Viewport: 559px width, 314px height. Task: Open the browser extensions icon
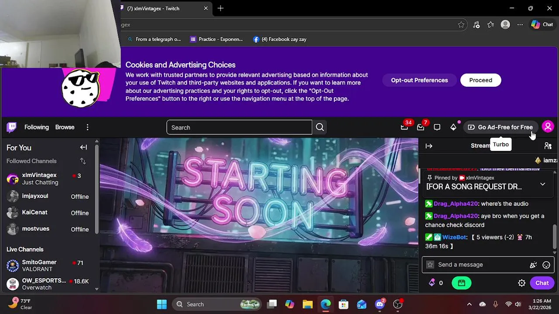tap(476, 25)
